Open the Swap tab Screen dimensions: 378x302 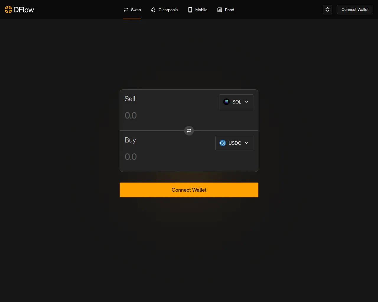coord(132,10)
